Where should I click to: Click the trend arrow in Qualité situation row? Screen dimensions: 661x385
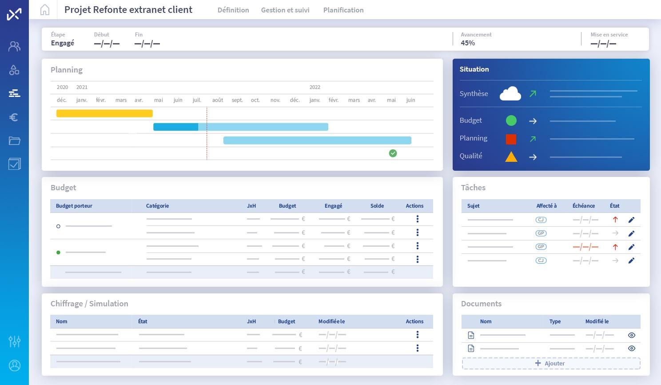(x=533, y=157)
